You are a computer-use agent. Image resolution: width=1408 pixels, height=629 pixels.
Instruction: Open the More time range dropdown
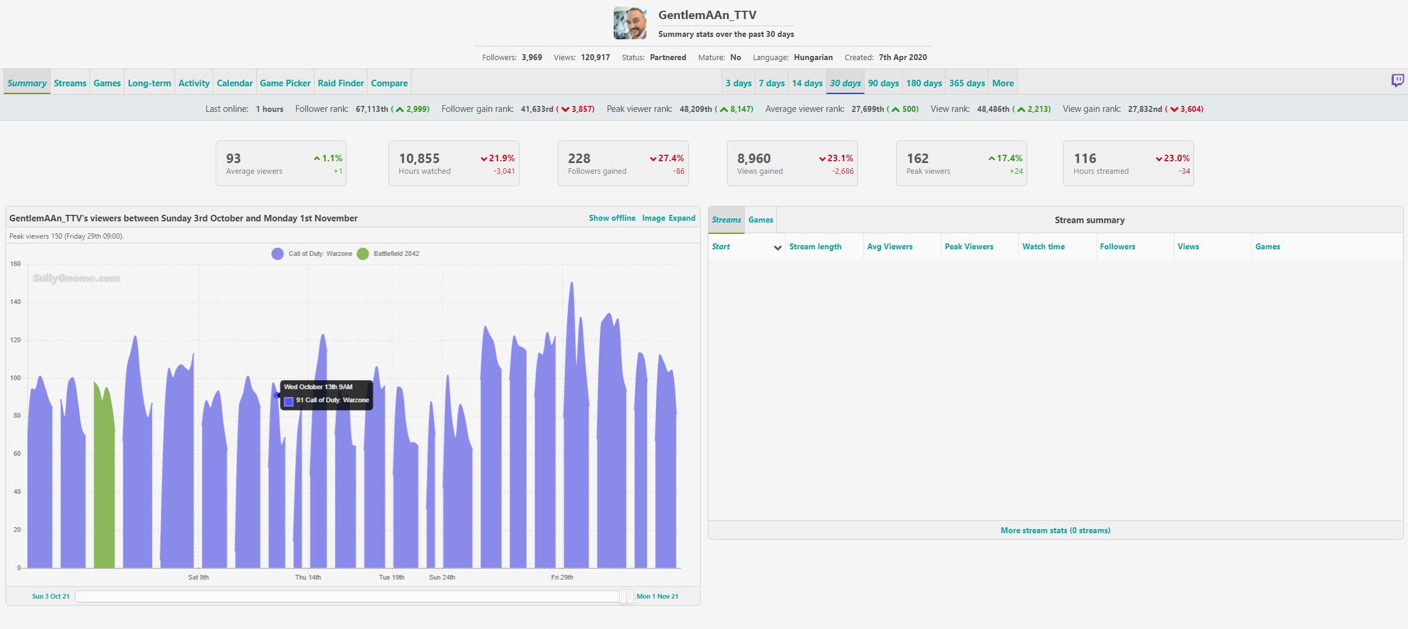click(x=1002, y=83)
